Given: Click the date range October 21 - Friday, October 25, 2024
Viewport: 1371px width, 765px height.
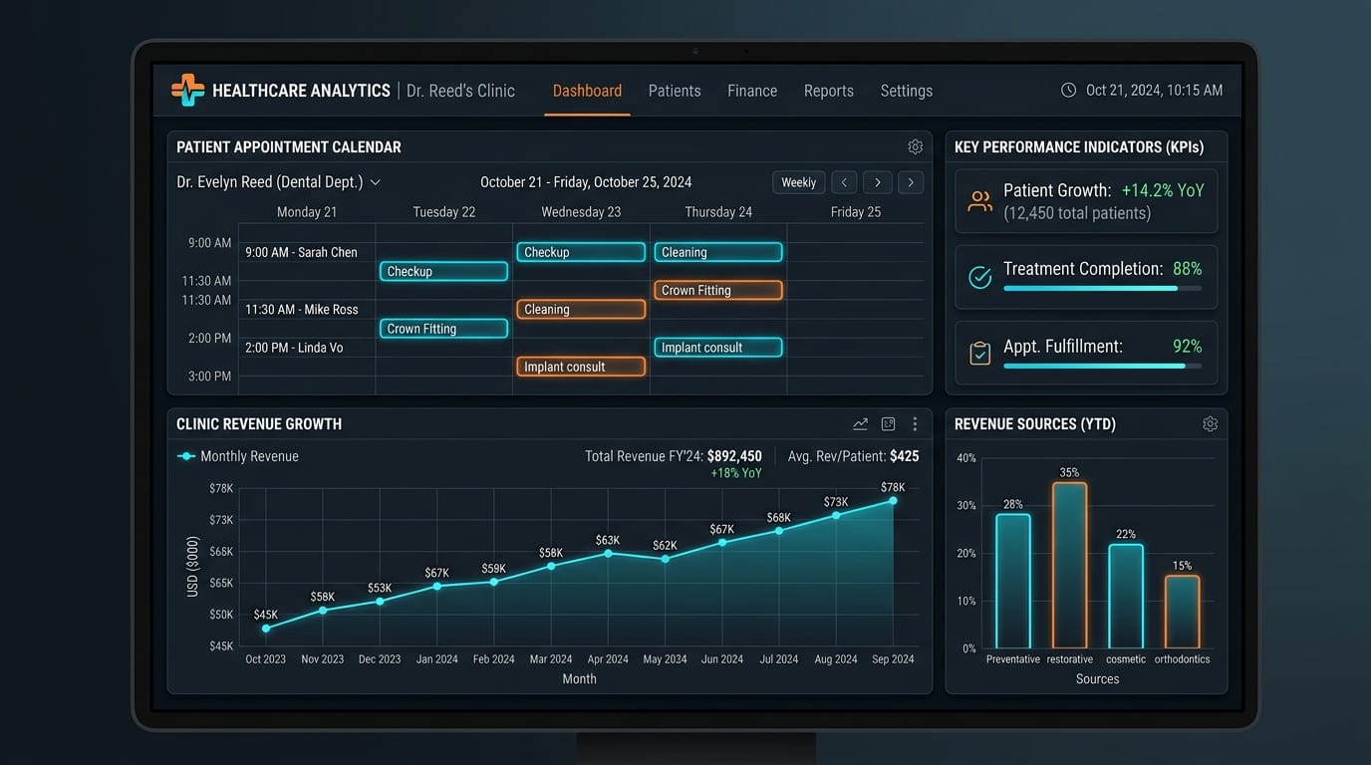Looking at the screenshot, I should [x=586, y=182].
